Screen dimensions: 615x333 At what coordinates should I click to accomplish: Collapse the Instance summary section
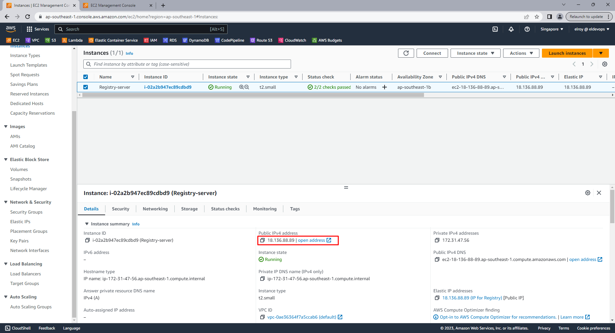click(87, 224)
